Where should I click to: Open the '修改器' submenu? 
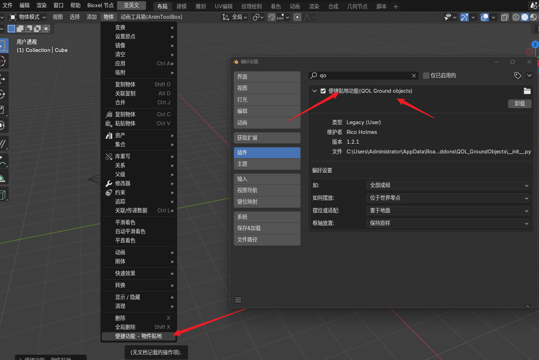tap(139, 183)
